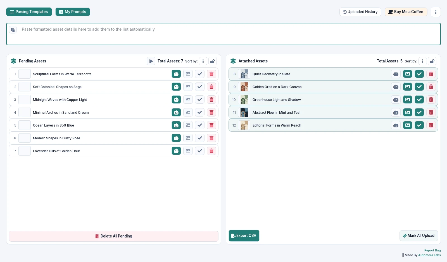Select Greenhouse Light and Shadow title text
447x262 pixels.
(x=277, y=100)
